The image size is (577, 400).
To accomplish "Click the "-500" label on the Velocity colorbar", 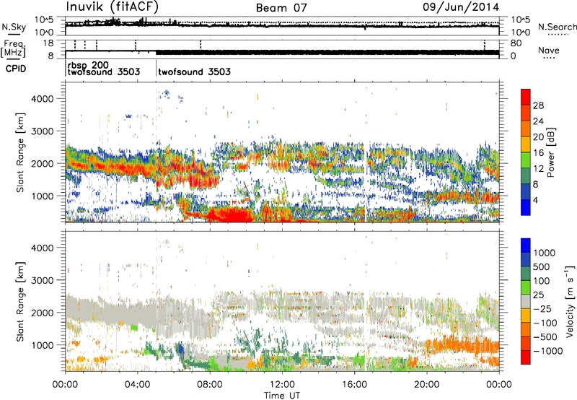I will coord(545,337).
